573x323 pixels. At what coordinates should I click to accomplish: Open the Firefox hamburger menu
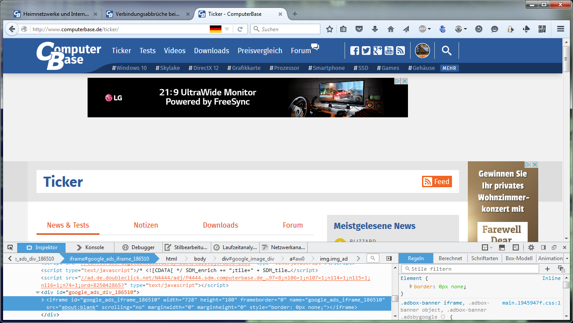(561, 29)
